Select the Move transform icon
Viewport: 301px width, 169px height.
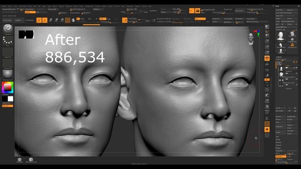point(51,20)
